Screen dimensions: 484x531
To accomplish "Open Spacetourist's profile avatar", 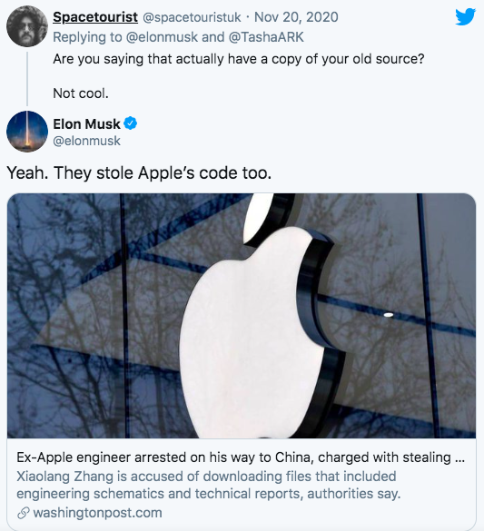I will (x=27, y=26).
